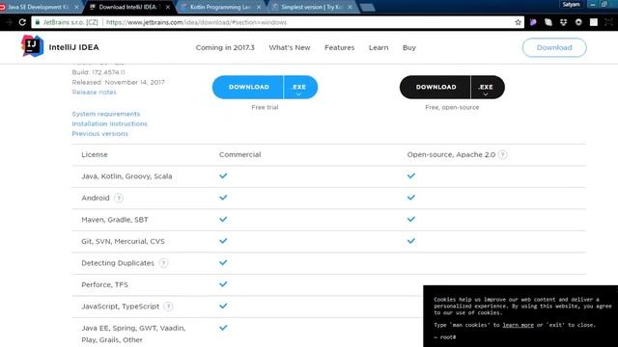The image size is (618, 347).
Task: Switch to the Simplest version Try Kotlin tab
Action: pyautogui.click(x=311, y=7)
